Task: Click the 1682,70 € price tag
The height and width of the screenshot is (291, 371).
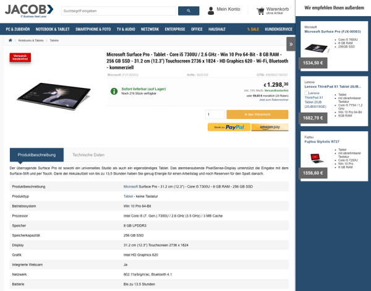Action: pos(313,118)
